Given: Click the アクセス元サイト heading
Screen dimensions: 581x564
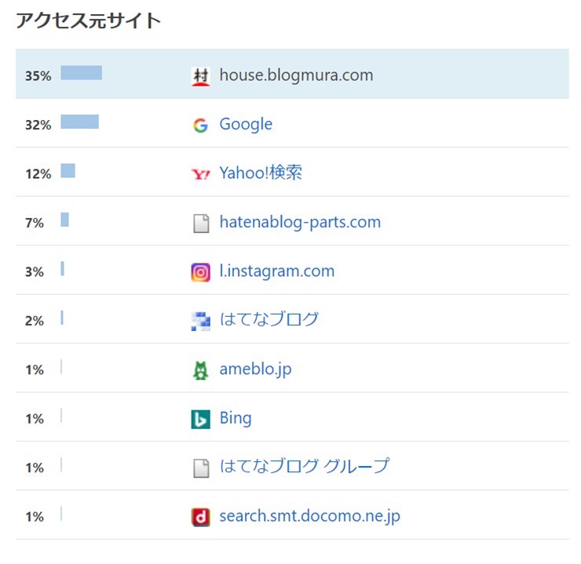Looking at the screenshot, I should click(x=88, y=21).
